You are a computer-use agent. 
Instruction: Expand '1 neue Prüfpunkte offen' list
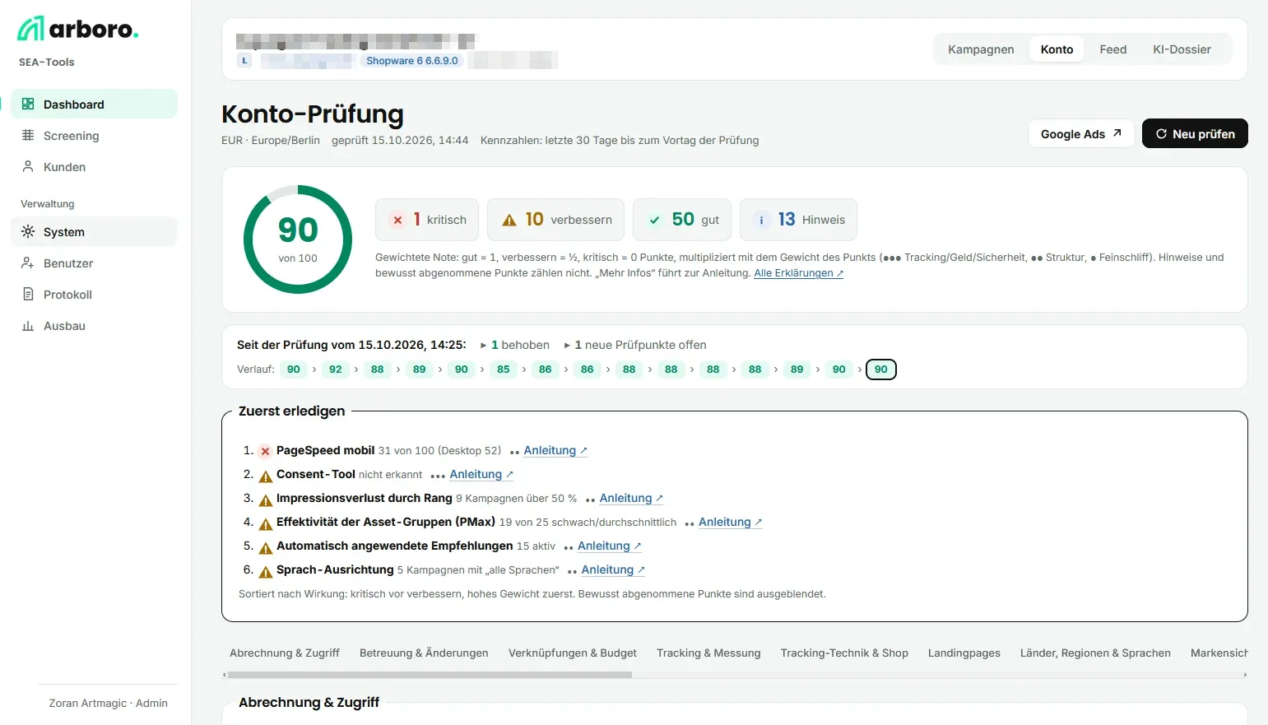coord(634,346)
